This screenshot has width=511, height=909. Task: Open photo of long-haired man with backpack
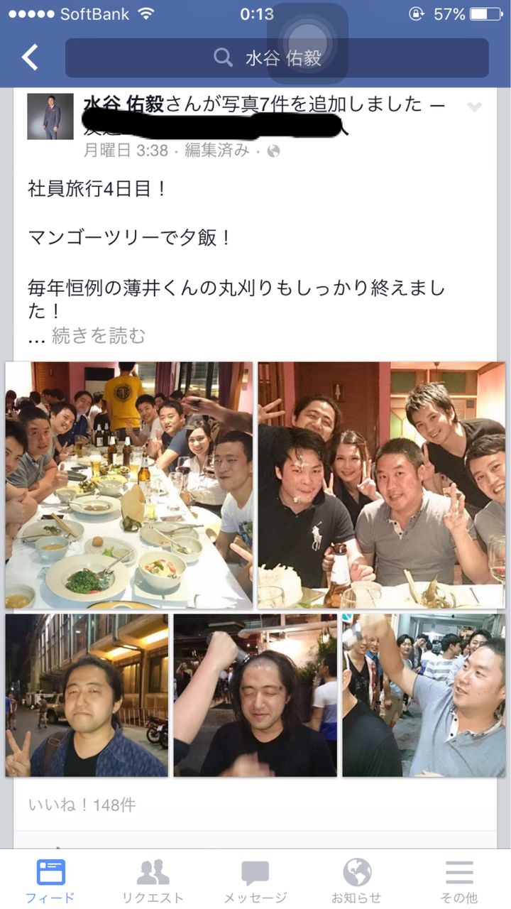point(87,695)
